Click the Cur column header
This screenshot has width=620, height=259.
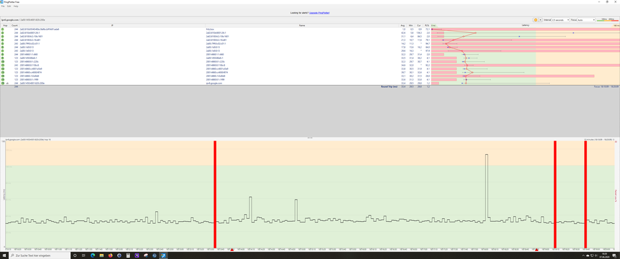coord(419,25)
